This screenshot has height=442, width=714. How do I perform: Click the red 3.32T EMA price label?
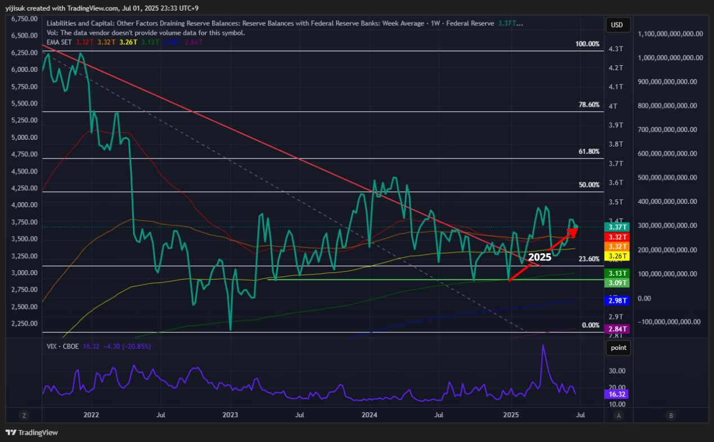(616, 238)
